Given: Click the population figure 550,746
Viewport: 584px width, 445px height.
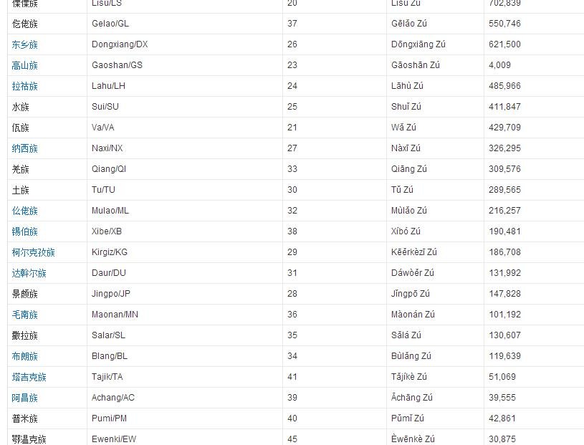Looking at the screenshot, I should [505, 24].
